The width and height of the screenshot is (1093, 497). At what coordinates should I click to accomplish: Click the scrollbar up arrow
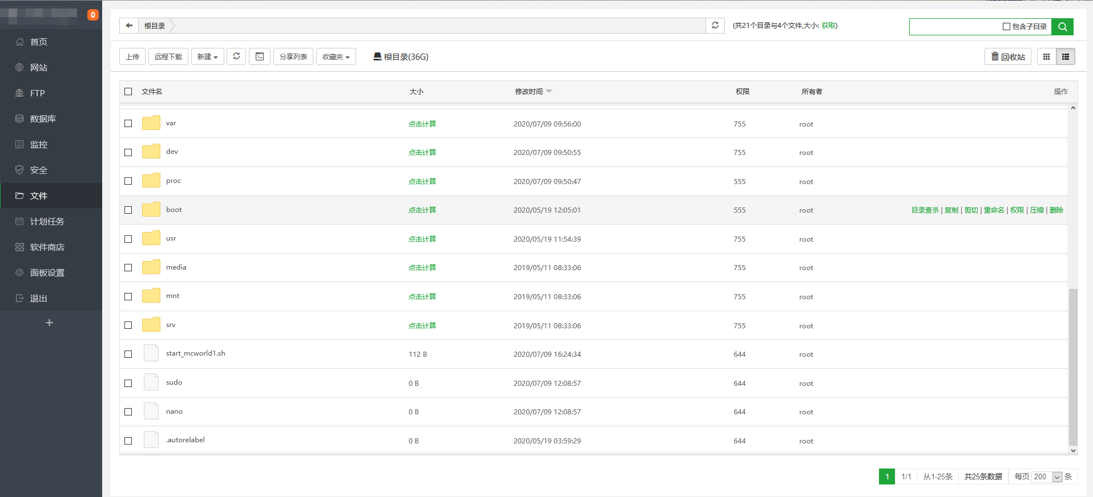[x=1073, y=108]
